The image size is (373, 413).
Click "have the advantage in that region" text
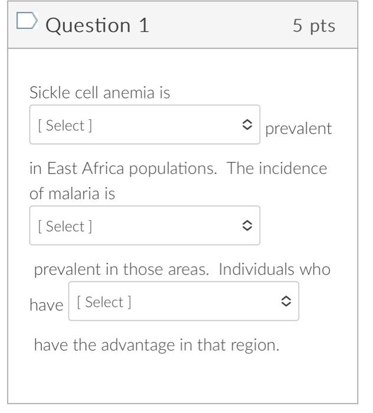pos(156,345)
